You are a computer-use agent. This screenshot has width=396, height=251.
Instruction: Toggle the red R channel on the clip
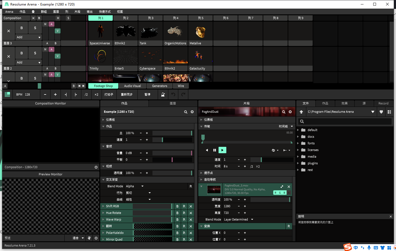(275, 193)
